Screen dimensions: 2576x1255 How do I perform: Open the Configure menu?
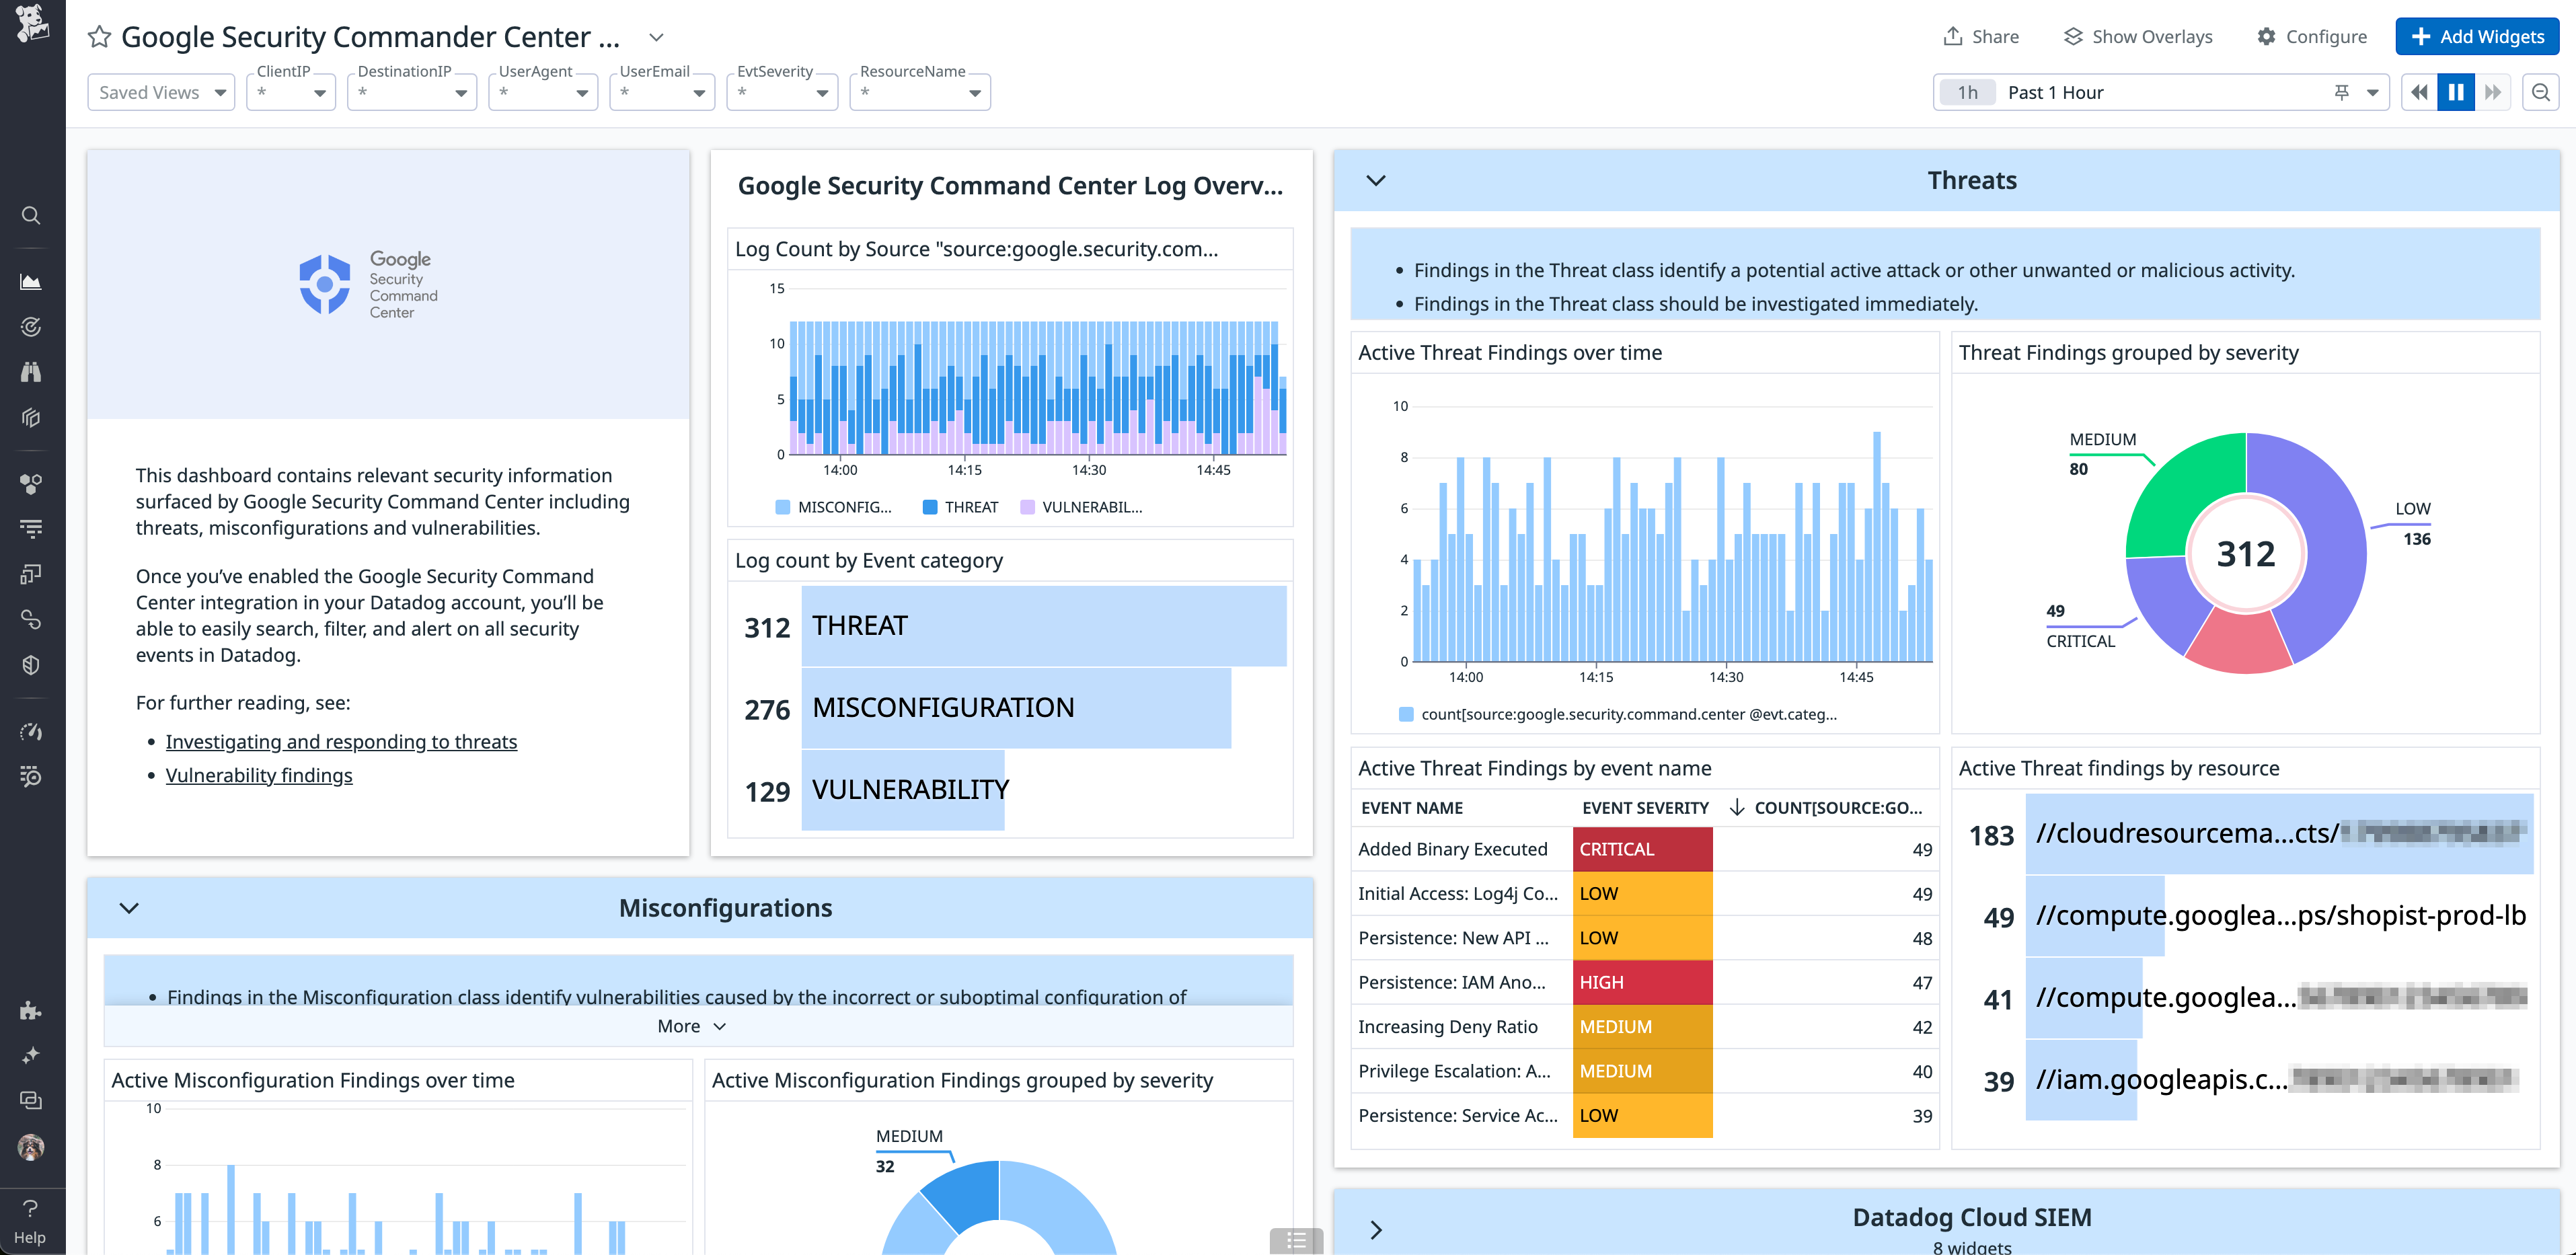(x=2311, y=36)
